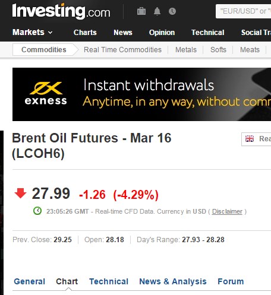Switch to the General tab
The image size is (271, 295).
30,281
